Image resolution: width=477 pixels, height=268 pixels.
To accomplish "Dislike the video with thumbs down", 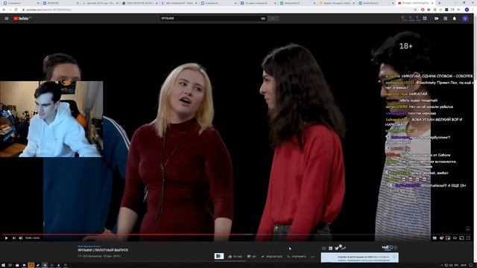I will [x=252, y=256].
